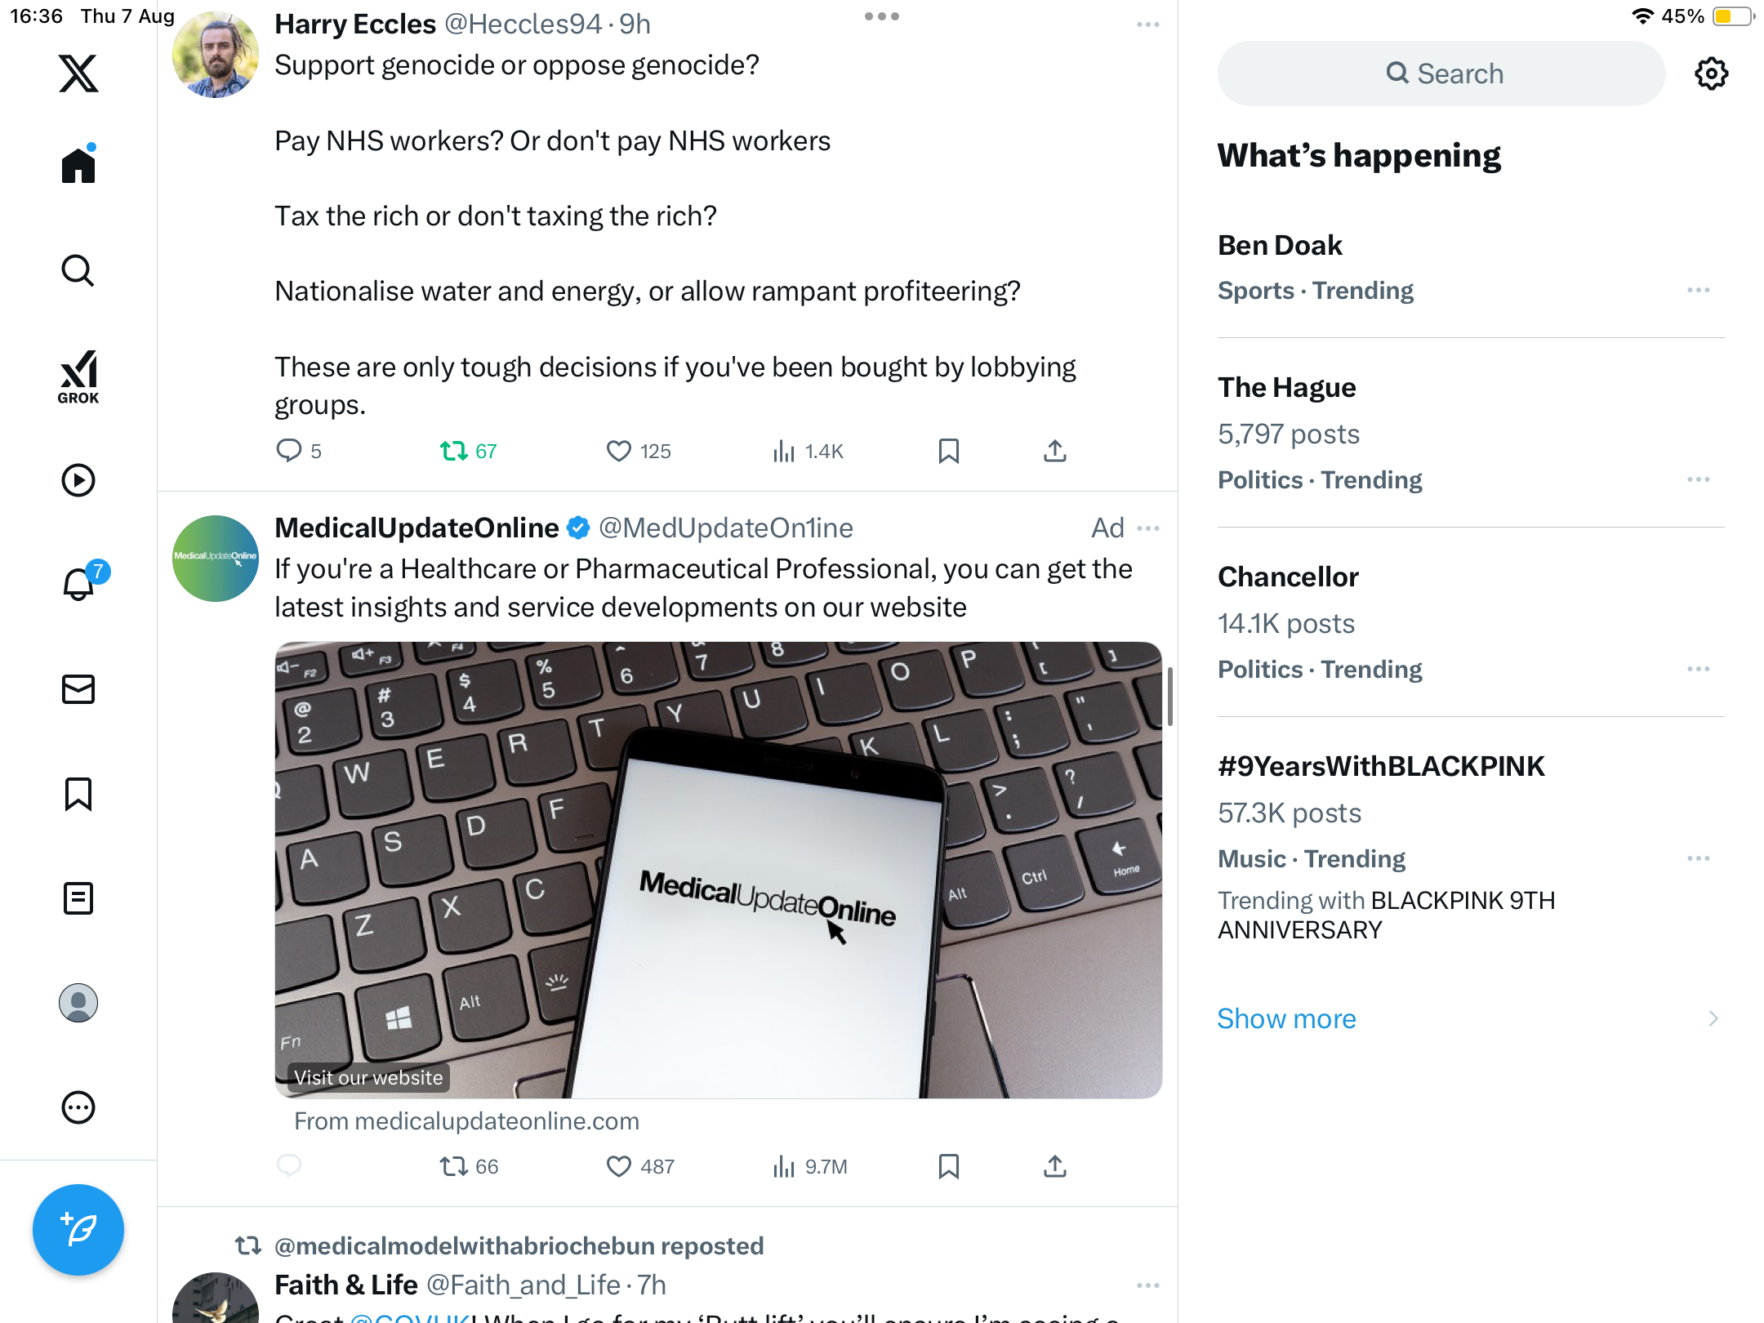This screenshot has width=1764, height=1323.
Task: Open Grok from the sidebar
Action: [78, 376]
